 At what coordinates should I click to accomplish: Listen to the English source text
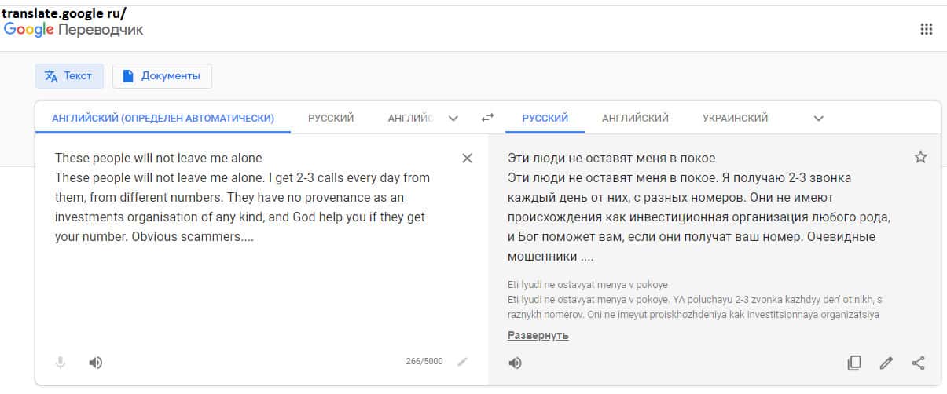coord(95,362)
